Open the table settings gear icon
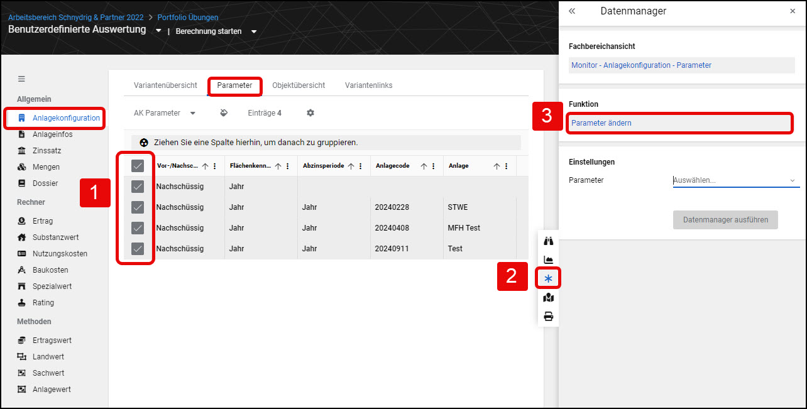This screenshot has height=409, width=807. (x=310, y=113)
